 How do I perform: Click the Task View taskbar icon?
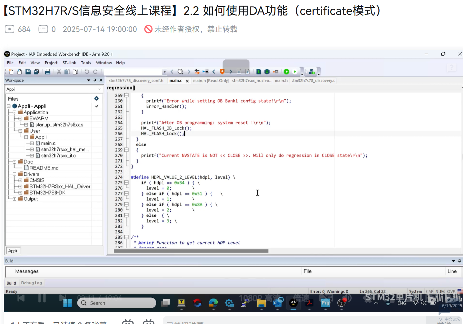[x=165, y=303]
